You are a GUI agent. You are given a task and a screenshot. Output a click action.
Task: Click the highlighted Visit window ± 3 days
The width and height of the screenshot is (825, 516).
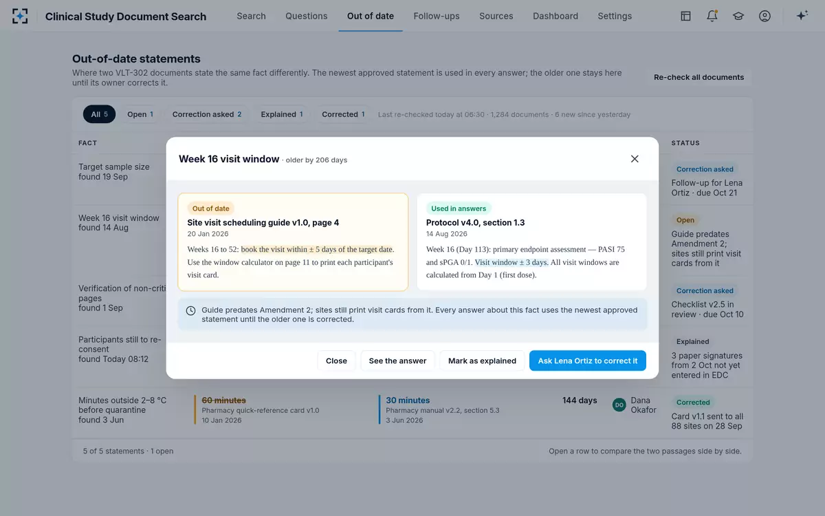511,262
